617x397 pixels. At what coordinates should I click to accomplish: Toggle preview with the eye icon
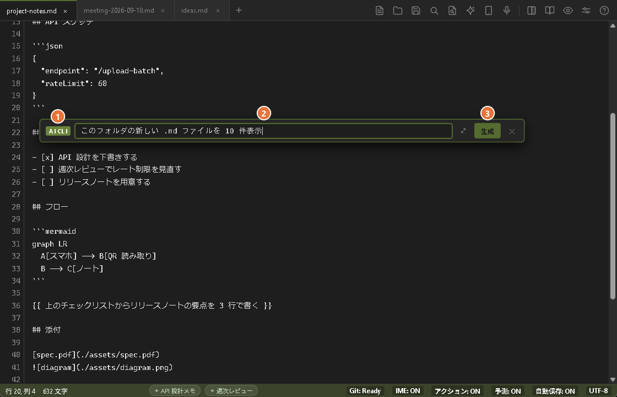568,10
